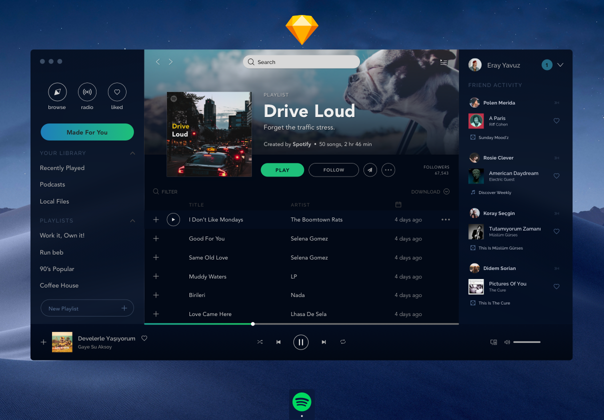Open Recently Played
The height and width of the screenshot is (420, 604).
pyautogui.click(x=62, y=168)
